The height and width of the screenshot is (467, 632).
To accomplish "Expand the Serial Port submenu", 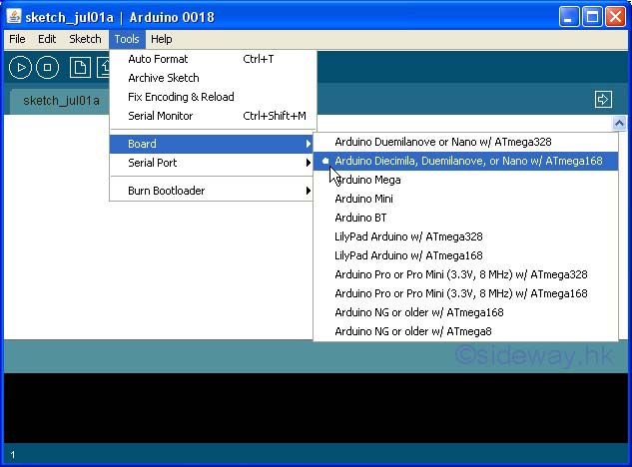I will tap(212, 163).
